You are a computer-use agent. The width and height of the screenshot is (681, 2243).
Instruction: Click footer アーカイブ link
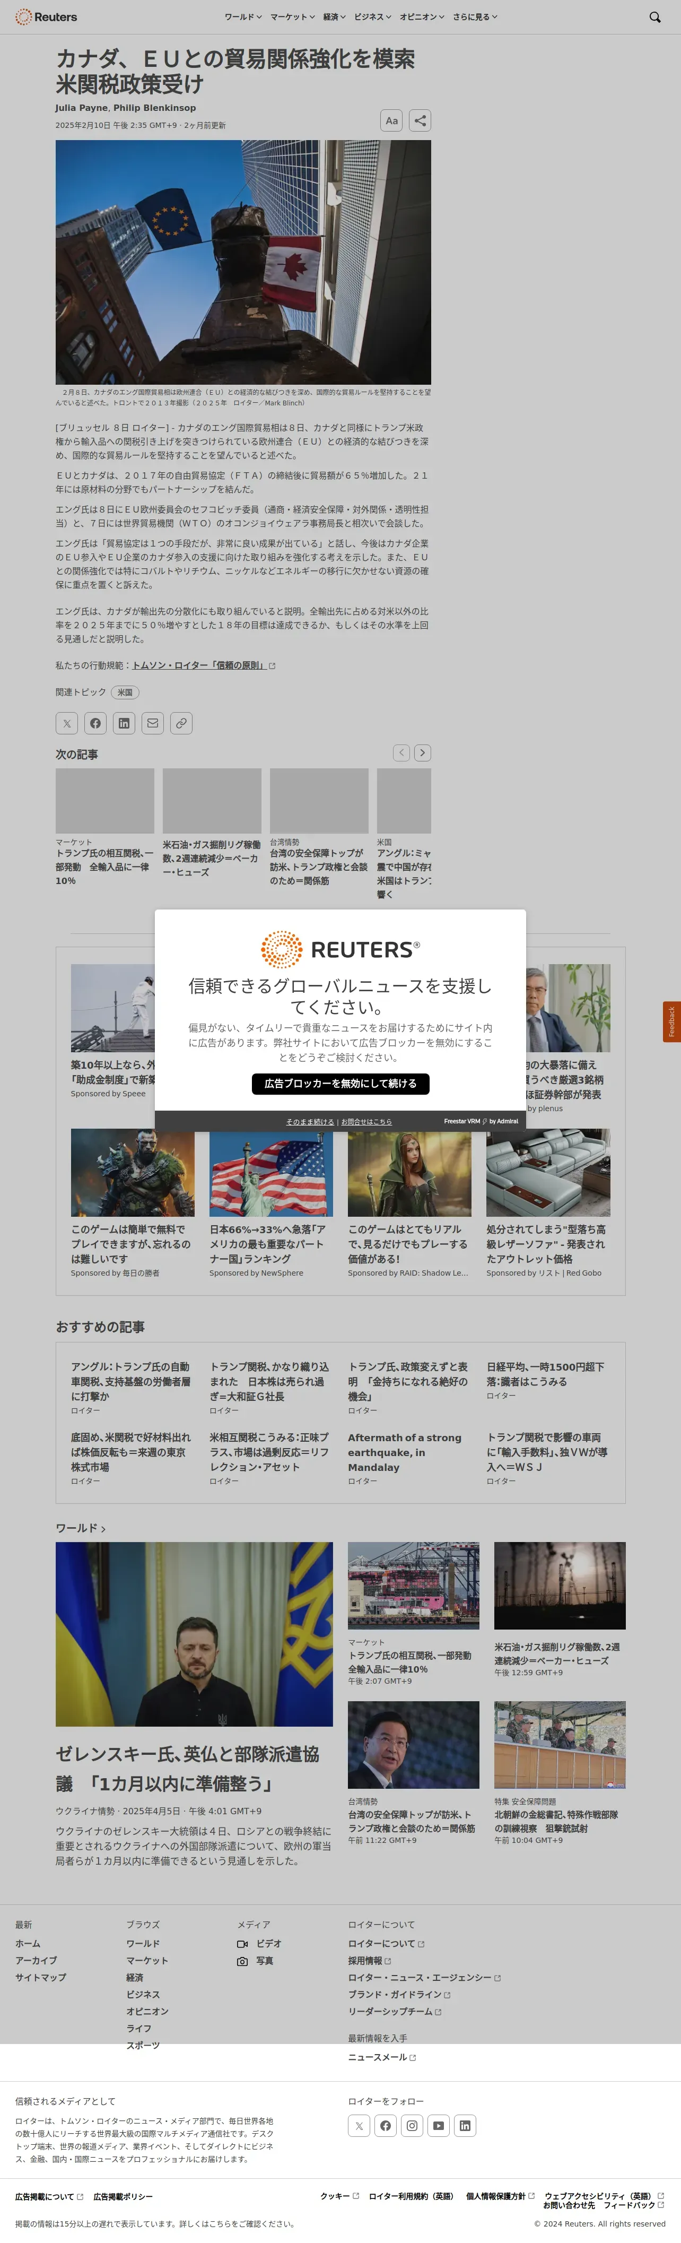click(36, 1961)
